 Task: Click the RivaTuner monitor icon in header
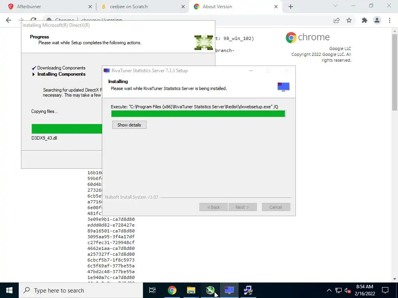coord(283,87)
